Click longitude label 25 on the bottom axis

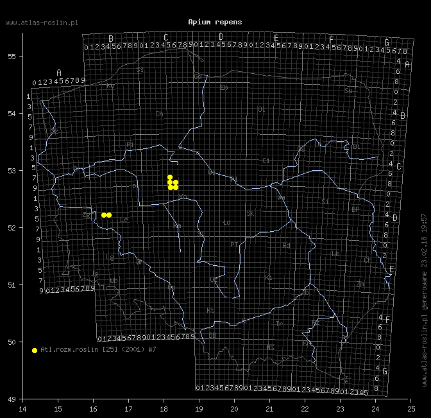411,409
